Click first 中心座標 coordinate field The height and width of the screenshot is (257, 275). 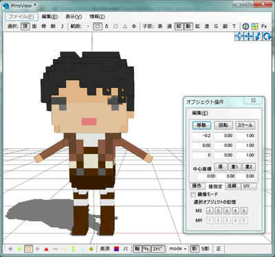tap(206, 176)
